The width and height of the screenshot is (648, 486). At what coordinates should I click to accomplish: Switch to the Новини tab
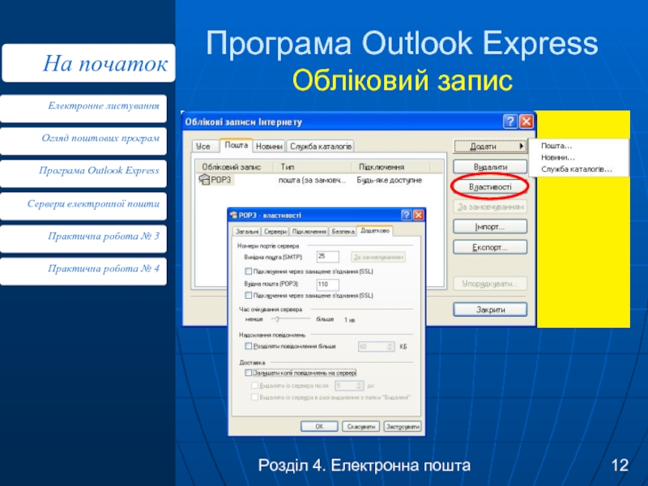(269, 147)
